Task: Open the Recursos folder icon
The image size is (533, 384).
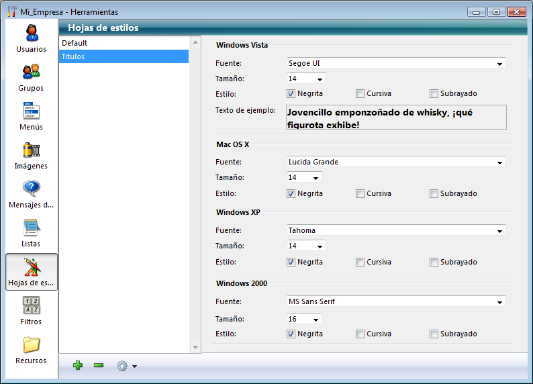Action: point(31,344)
